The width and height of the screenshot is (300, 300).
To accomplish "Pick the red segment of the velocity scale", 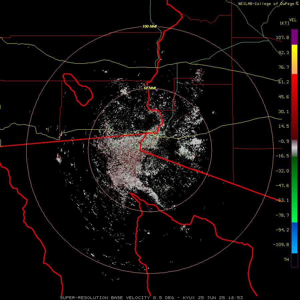I will click(294, 107).
